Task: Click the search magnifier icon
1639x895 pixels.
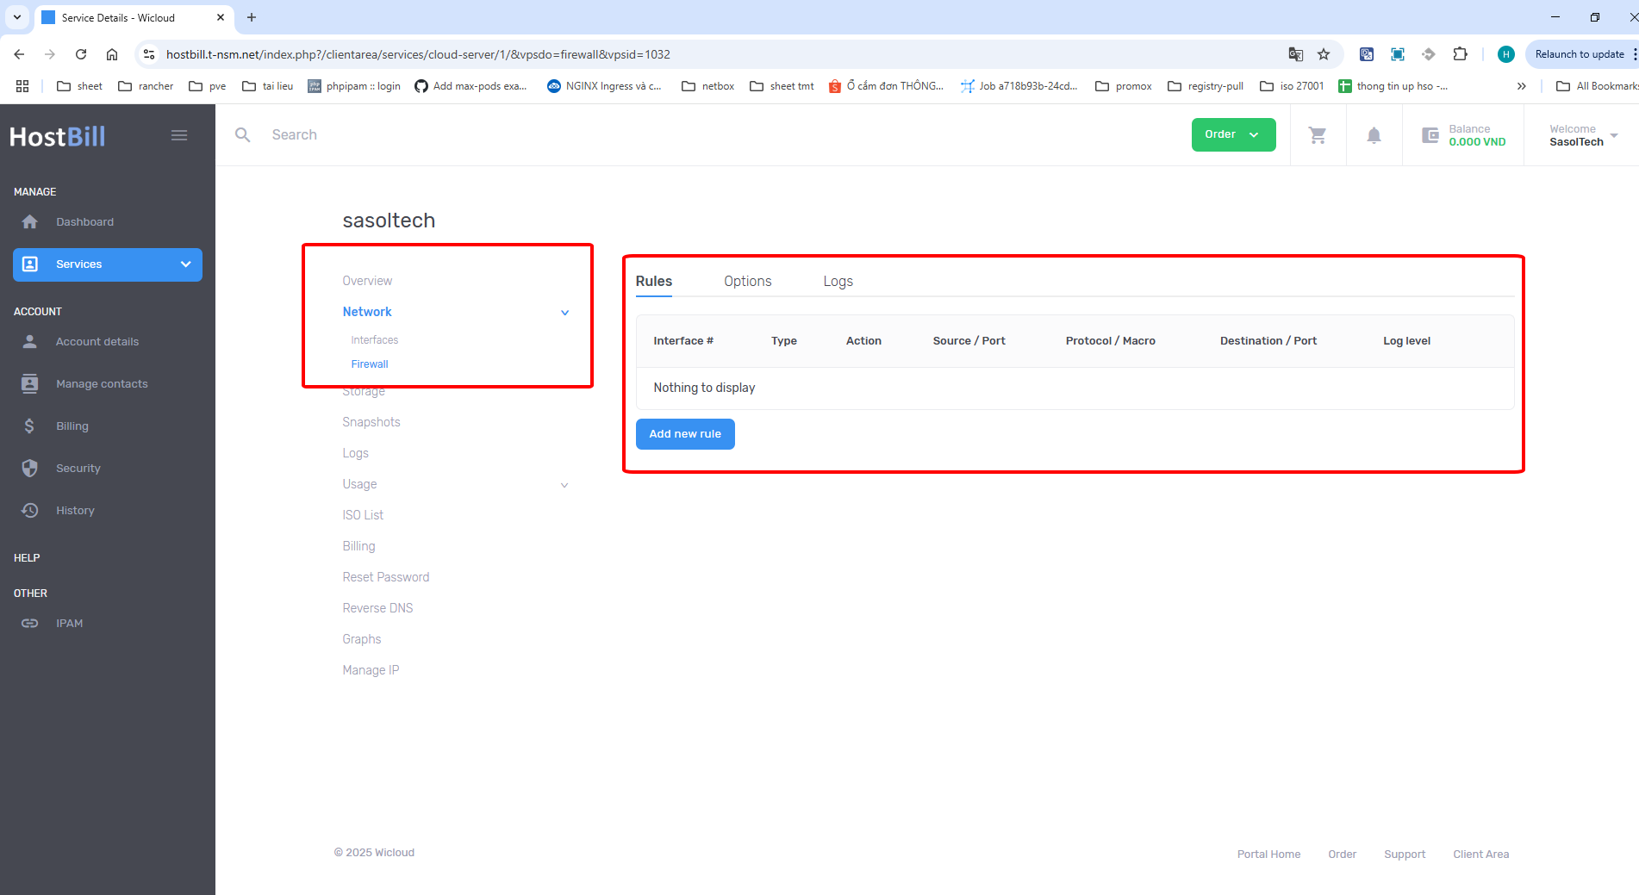Action: [x=243, y=135]
